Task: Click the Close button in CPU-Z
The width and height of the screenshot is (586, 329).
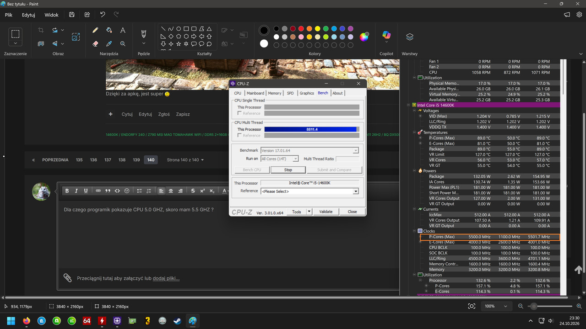Action: (x=352, y=212)
